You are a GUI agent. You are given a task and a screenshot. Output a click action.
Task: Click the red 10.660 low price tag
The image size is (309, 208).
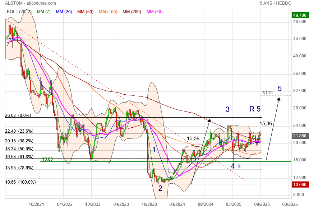(300, 185)
